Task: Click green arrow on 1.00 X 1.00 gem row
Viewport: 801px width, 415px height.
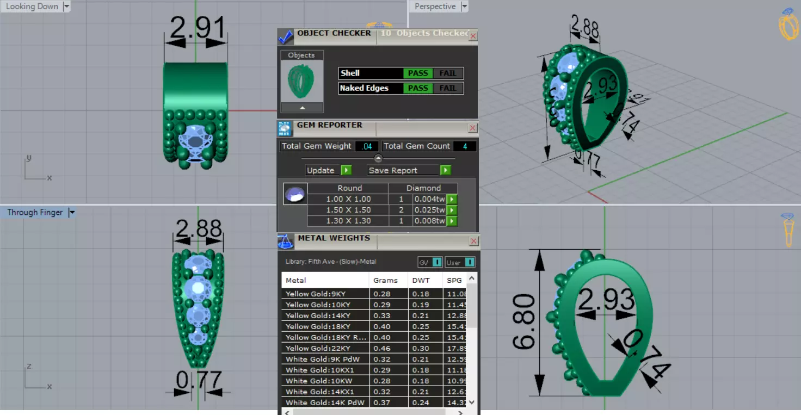Action: tap(451, 199)
